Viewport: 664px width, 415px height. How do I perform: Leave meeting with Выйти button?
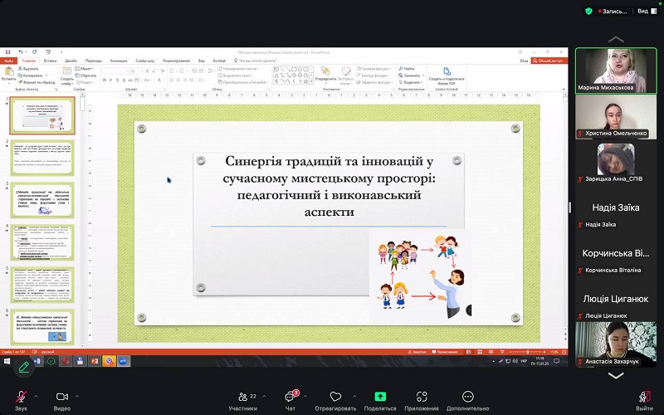pyautogui.click(x=645, y=401)
